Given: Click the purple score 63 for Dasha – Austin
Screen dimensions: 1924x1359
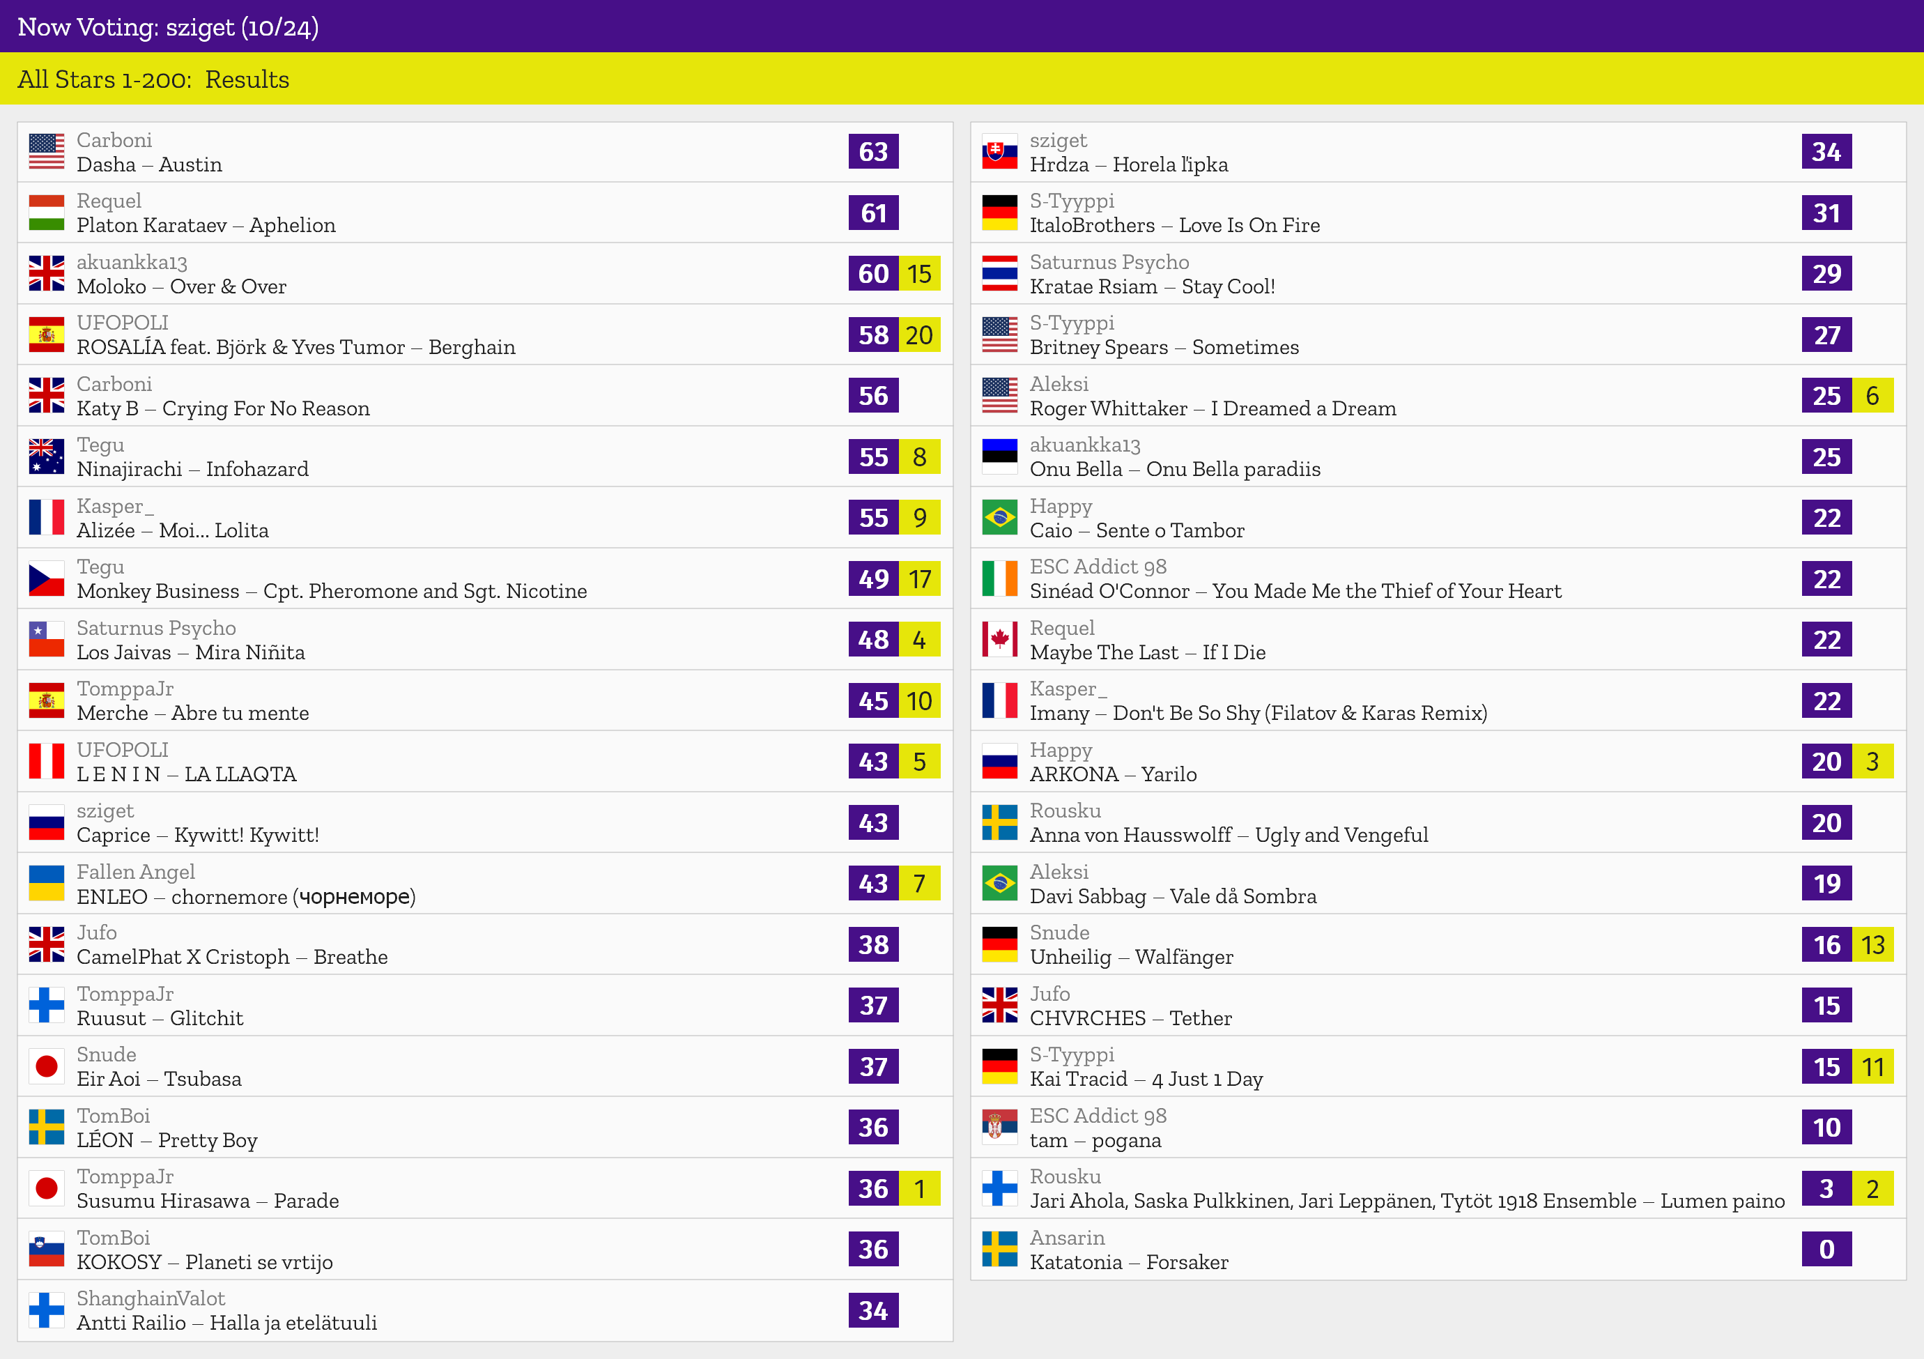Looking at the screenshot, I should pyautogui.click(x=873, y=152).
